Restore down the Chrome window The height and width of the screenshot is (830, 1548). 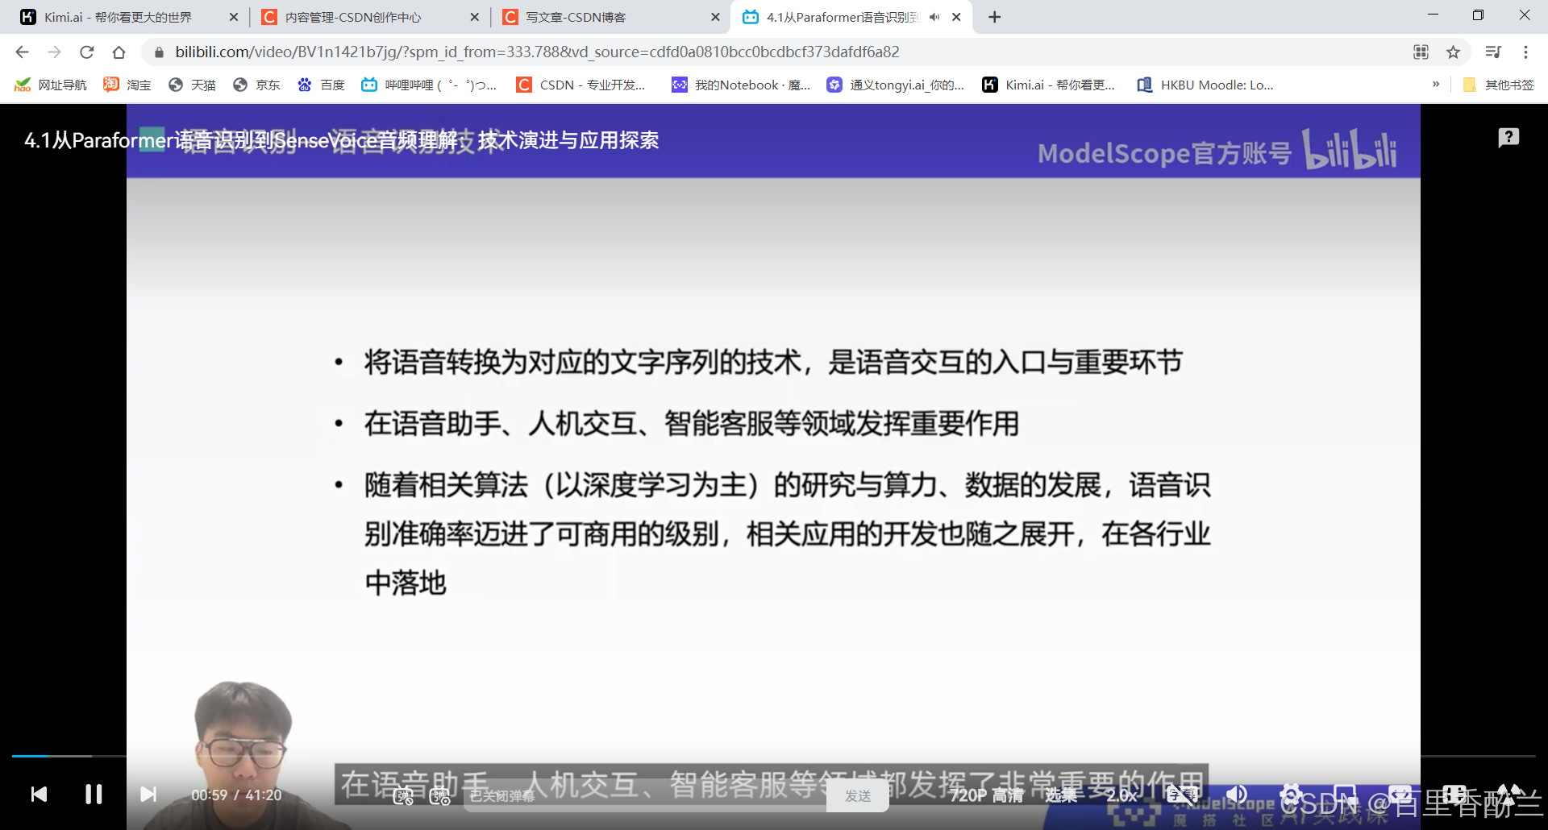pos(1478,15)
